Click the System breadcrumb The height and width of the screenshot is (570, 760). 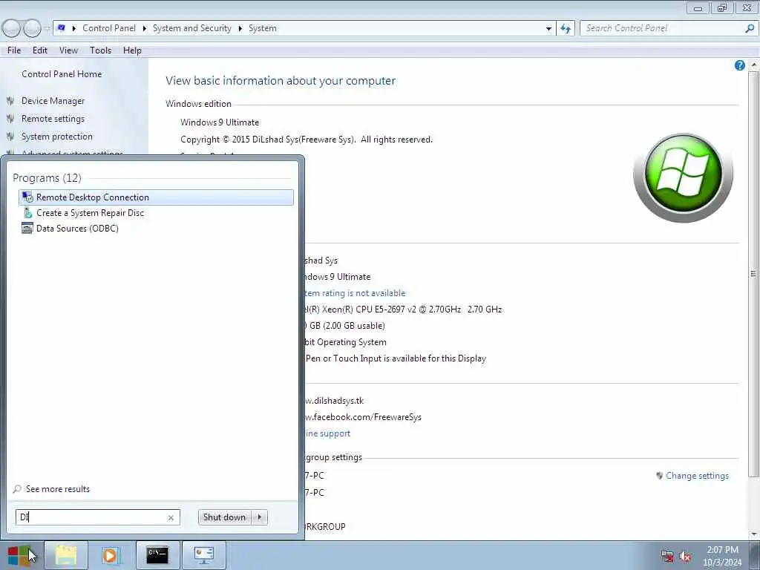262,28
